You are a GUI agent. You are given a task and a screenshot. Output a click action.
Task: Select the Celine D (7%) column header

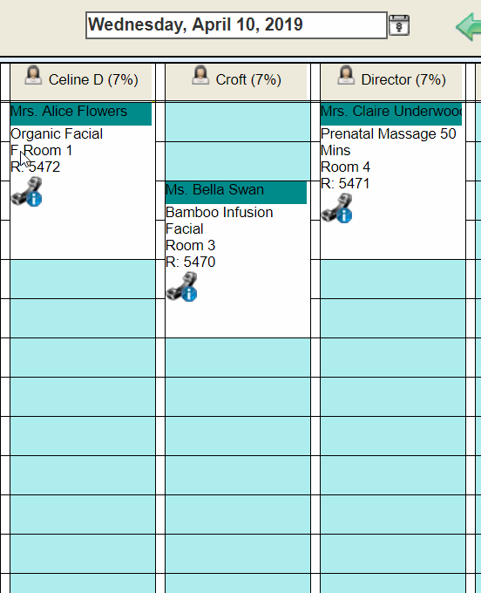[81, 81]
